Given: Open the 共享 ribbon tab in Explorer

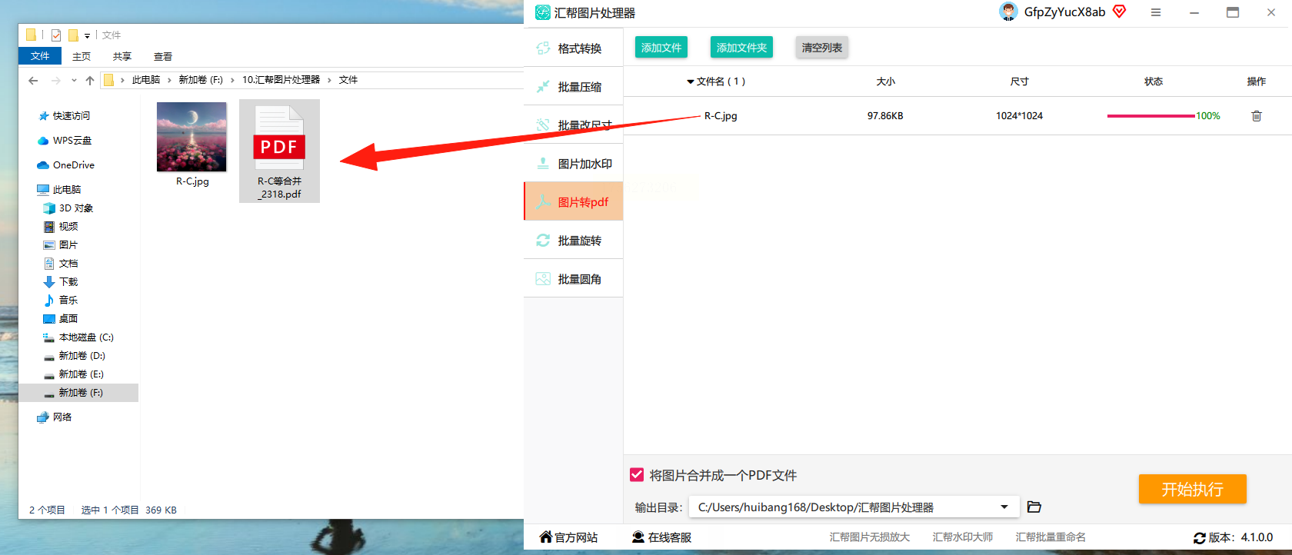Looking at the screenshot, I should [122, 57].
